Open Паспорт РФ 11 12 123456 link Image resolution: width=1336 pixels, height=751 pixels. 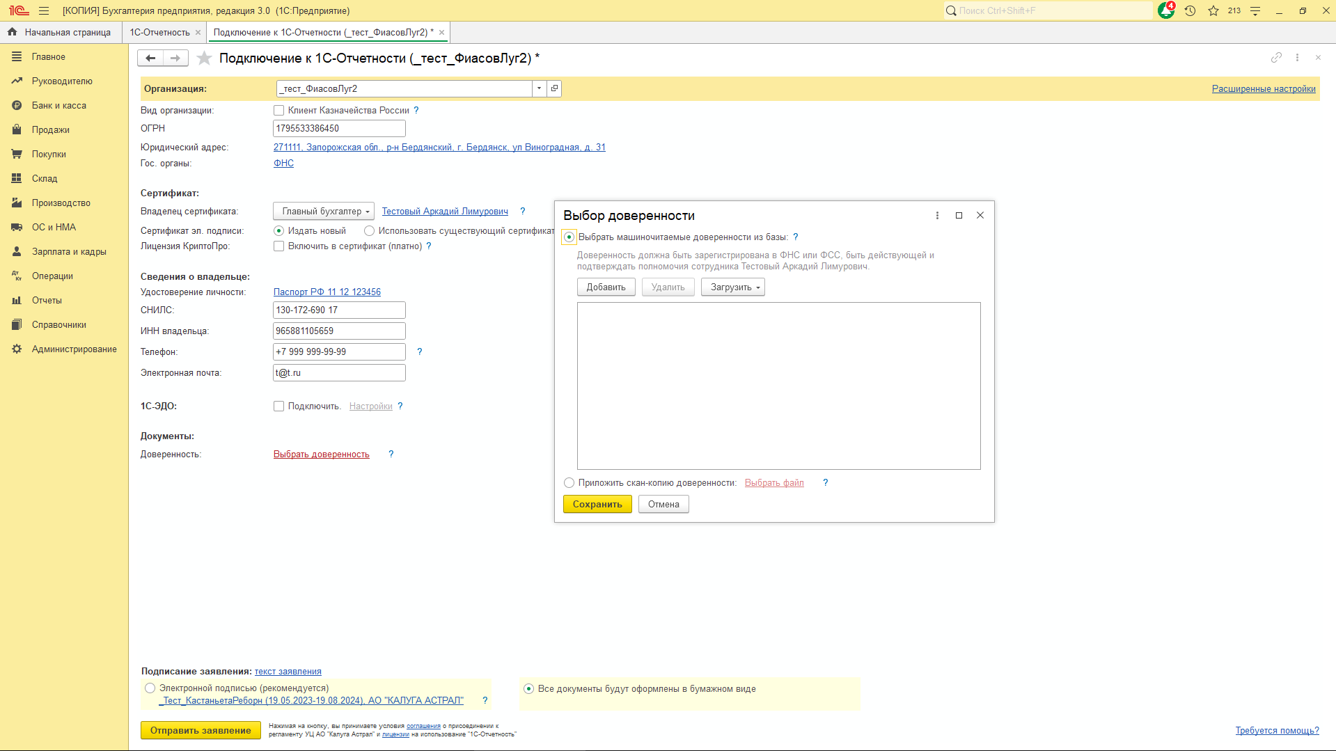(327, 292)
